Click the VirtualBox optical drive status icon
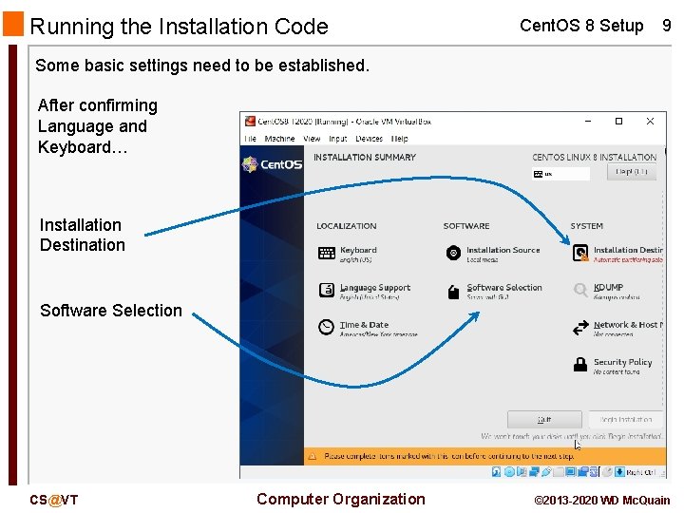This screenshot has height=513, width=684. coord(509,471)
